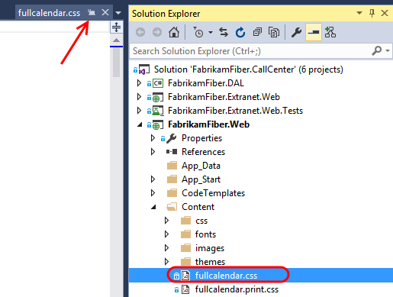Image resolution: width=393 pixels, height=297 pixels.
Task: Open the Pending Changes Filter clock icon
Action: [x=198, y=32]
